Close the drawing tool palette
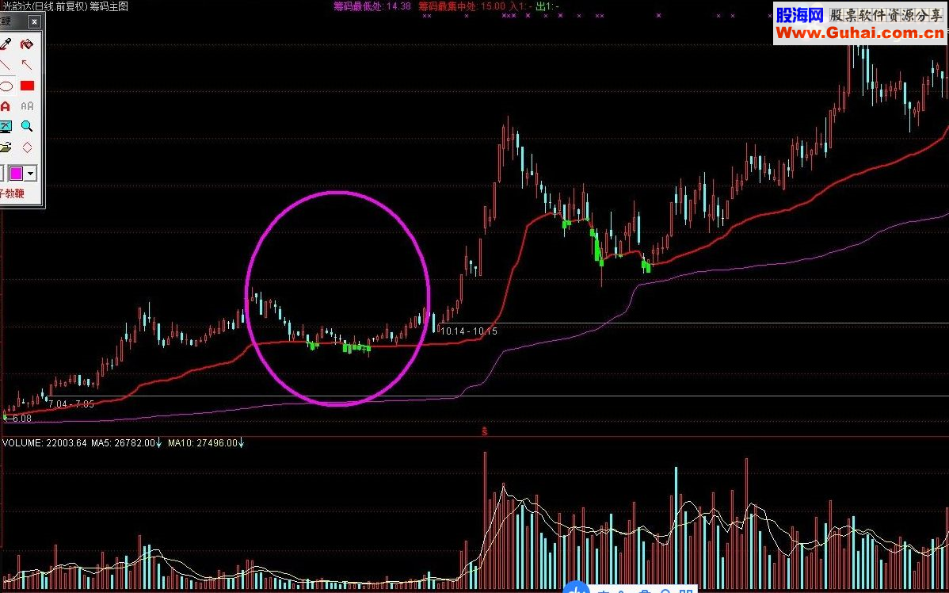949x593 pixels. click(35, 22)
